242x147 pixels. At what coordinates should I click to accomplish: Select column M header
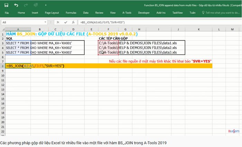(x=232, y=29)
